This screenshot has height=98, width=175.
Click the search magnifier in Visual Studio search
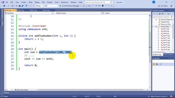coord(111,2)
